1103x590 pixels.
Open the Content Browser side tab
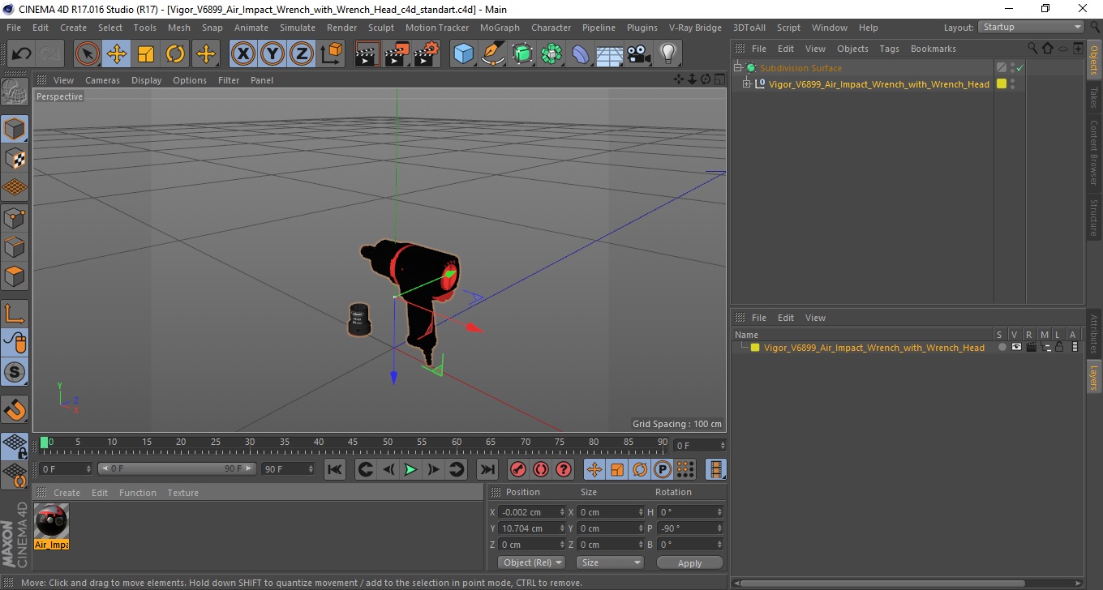pos(1094,153)
